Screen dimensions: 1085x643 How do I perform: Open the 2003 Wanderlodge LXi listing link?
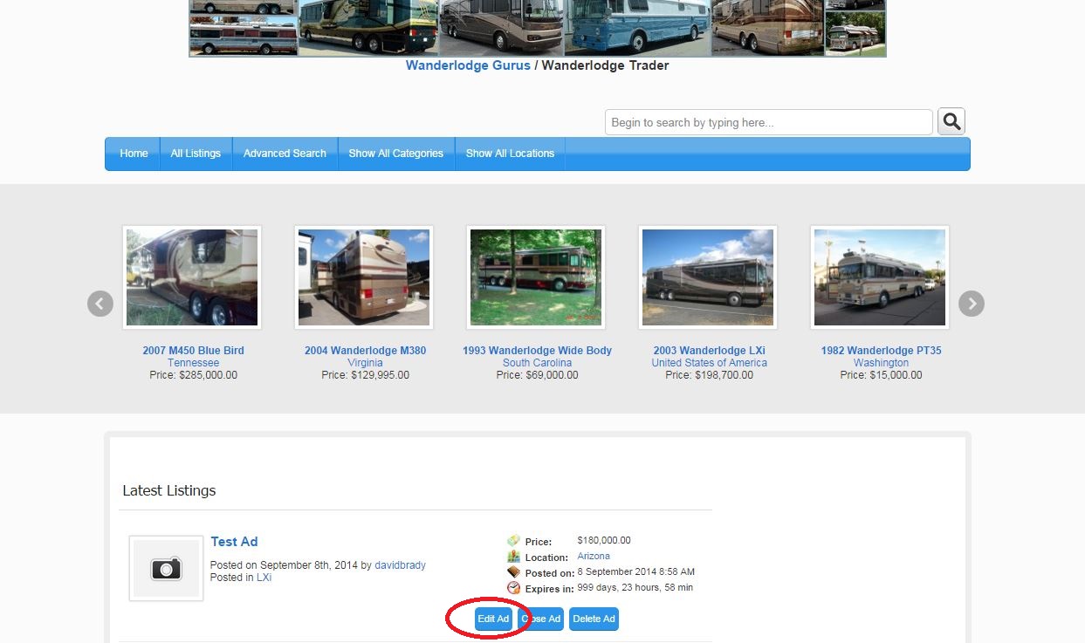click(709, 351)
